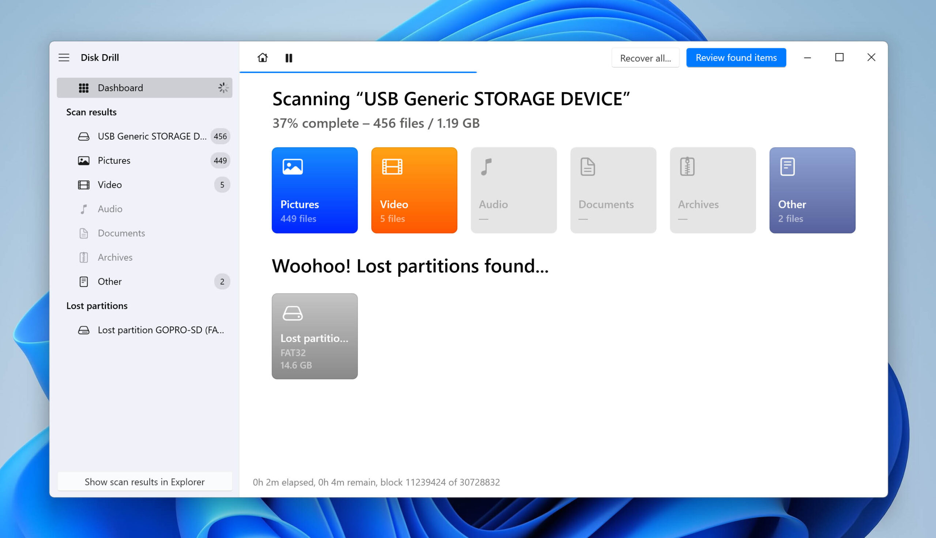Open the gray Archives card

point(713,190)
